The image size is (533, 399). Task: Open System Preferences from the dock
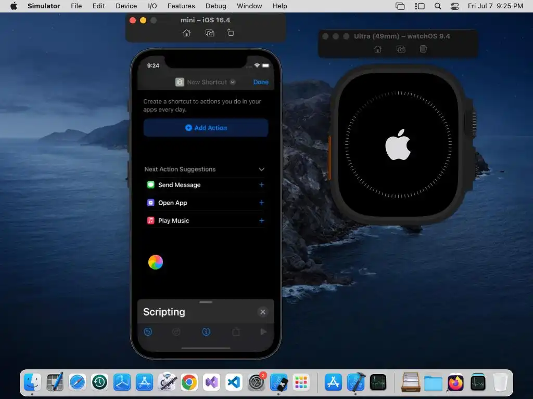pyautogui.click(x=256, y=382)
